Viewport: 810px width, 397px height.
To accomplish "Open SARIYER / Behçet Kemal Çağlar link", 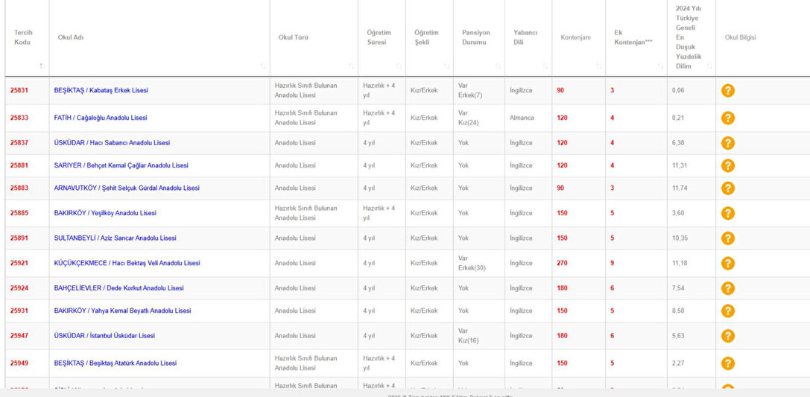I will pos(121,165).
